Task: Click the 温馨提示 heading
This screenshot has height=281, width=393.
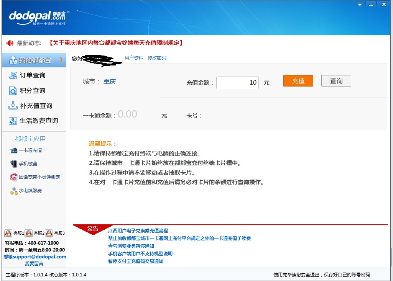Action: (x=102, y=144)
